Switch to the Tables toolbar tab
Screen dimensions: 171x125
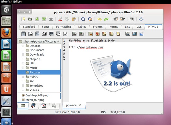[82, 27]
